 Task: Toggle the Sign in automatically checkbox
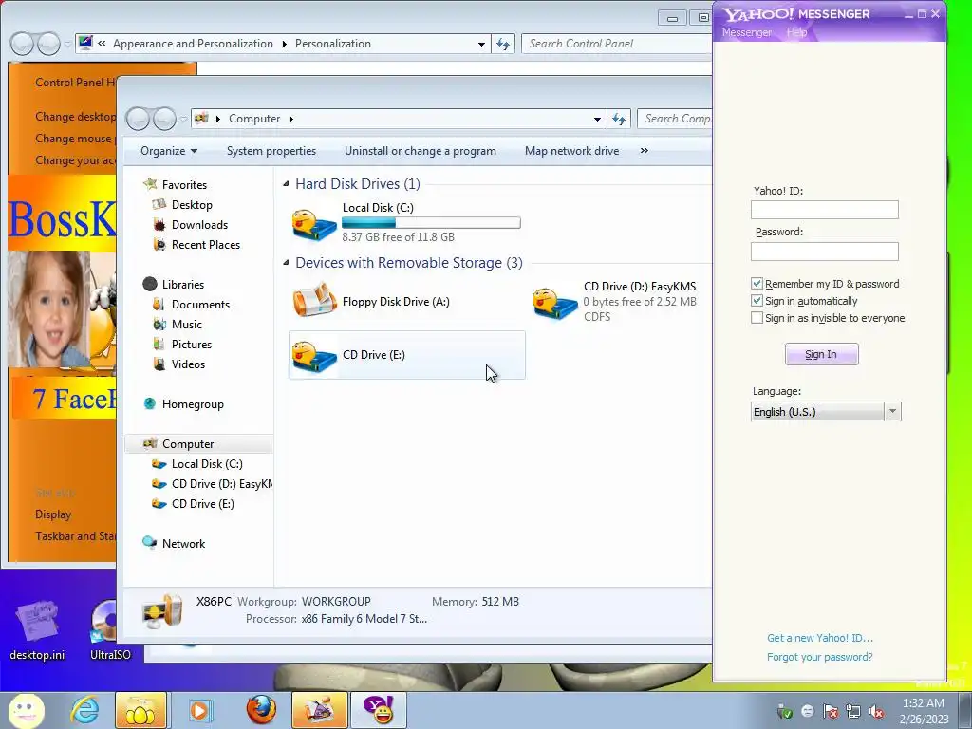click(x=757, y=301)
